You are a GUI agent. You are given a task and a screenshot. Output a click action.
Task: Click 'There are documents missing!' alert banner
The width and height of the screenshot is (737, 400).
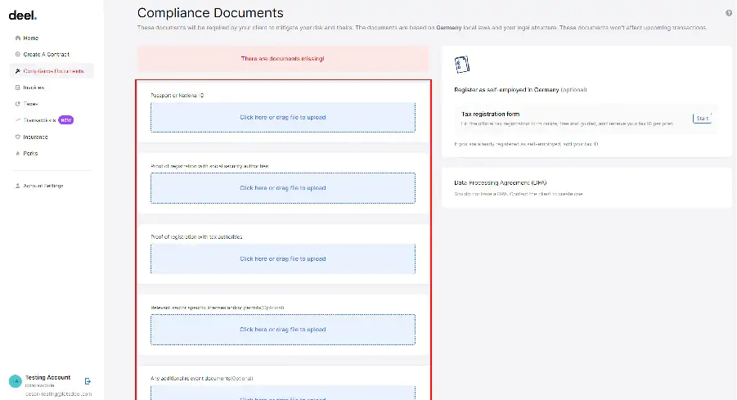pyautogui.click(x=283, y=59)
